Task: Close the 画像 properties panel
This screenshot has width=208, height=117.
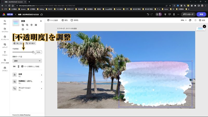Action: (41, 21)
